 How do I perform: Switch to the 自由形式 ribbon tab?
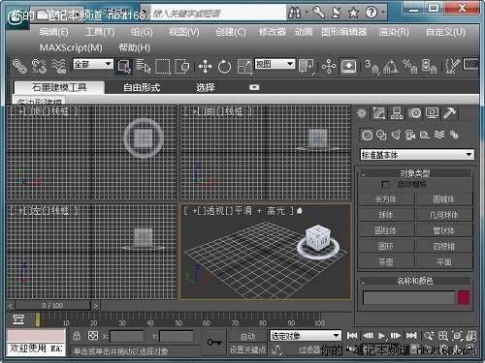pos(142,87)
